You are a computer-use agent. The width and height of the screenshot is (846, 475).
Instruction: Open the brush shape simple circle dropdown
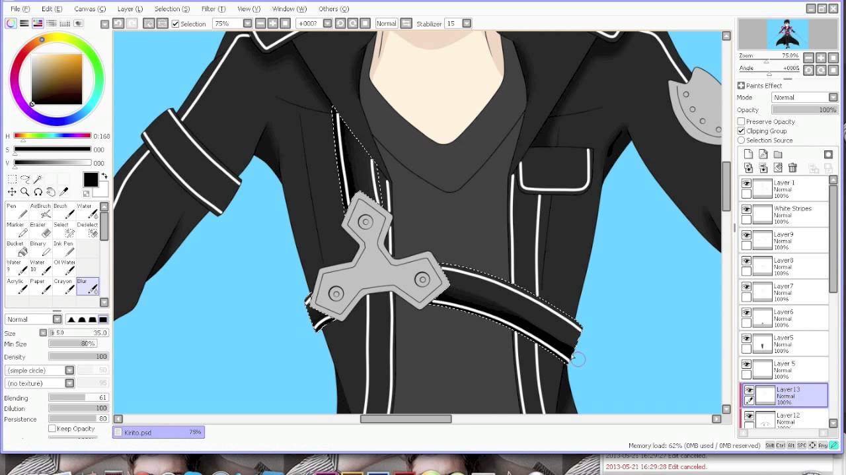tap(69, 371)
